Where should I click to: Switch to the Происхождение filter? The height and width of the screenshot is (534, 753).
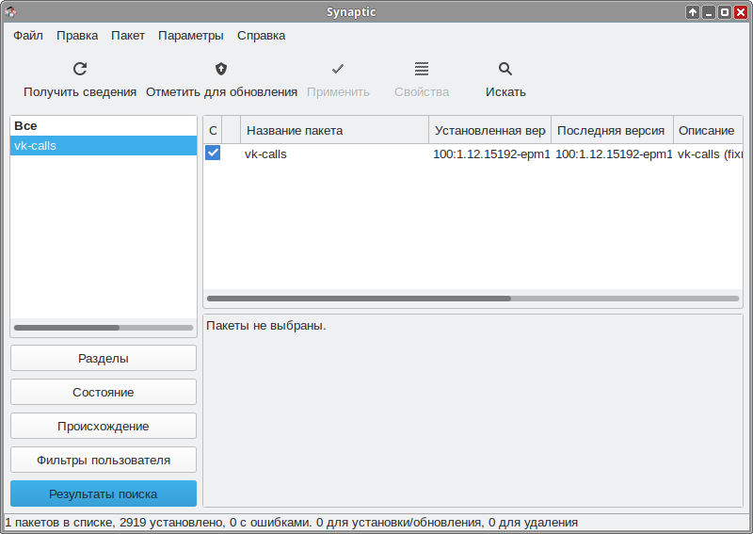(104, 426)
